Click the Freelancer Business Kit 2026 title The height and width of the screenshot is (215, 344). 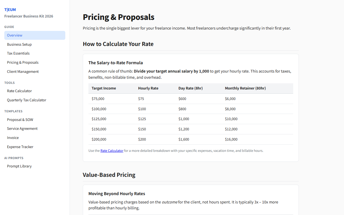(28, 16)
